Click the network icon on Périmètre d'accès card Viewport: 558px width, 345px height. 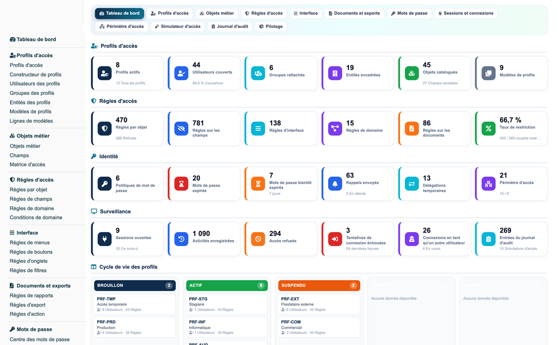(x=488, y=184)
